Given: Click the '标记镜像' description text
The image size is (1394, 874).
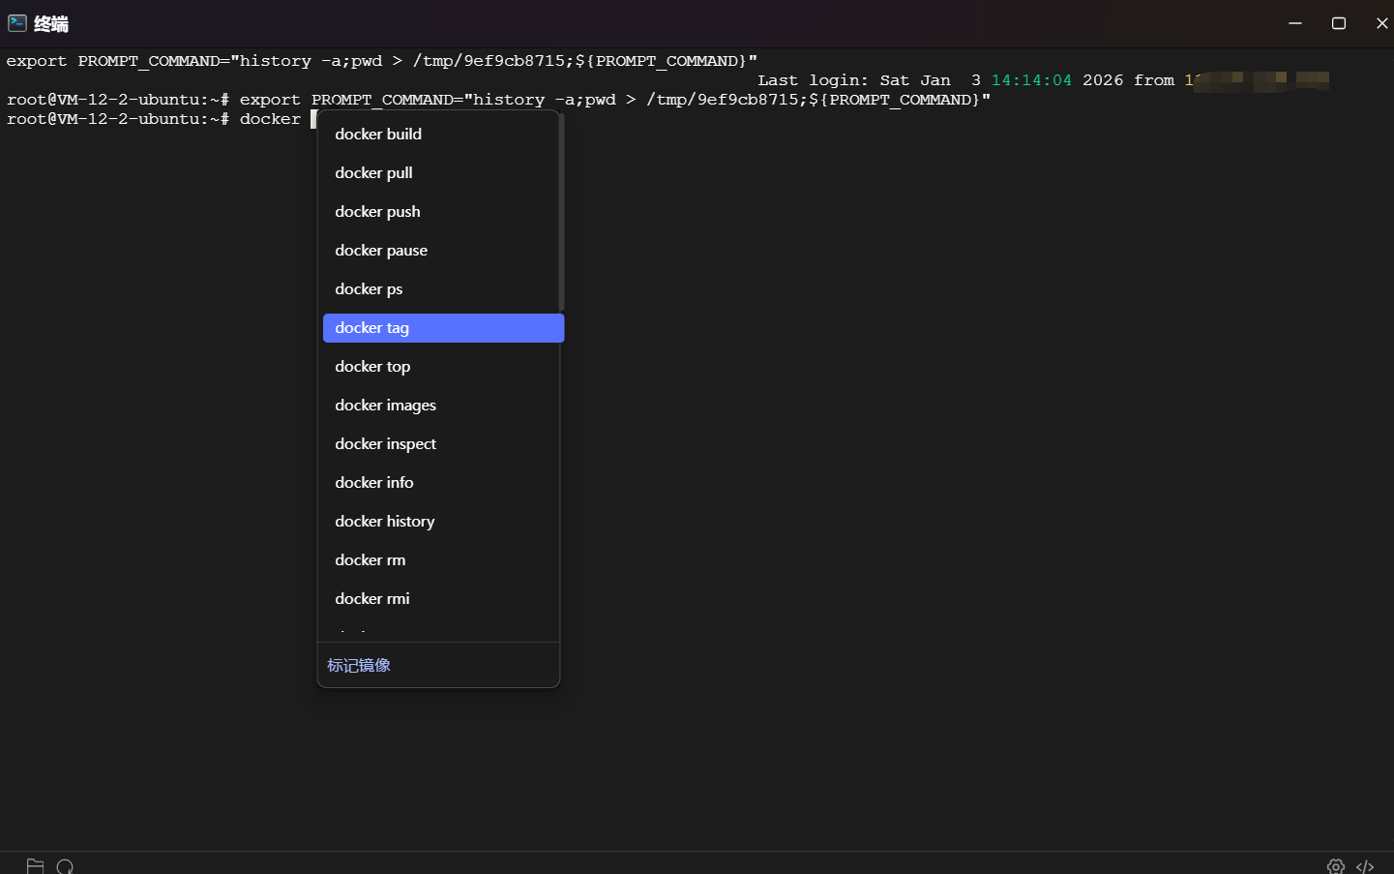Looking at the screenshot, I should pos(359,665).
